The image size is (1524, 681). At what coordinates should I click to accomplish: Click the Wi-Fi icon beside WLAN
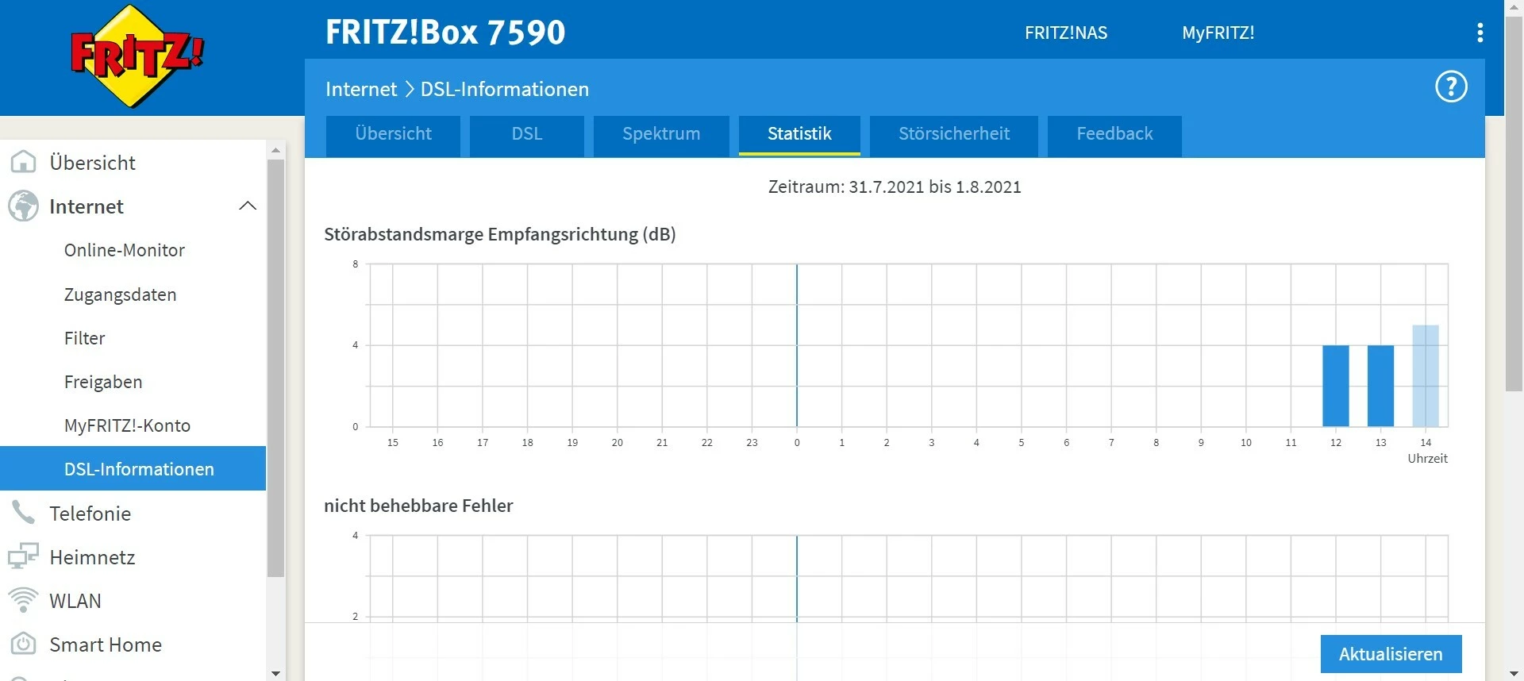pos(23,600)
